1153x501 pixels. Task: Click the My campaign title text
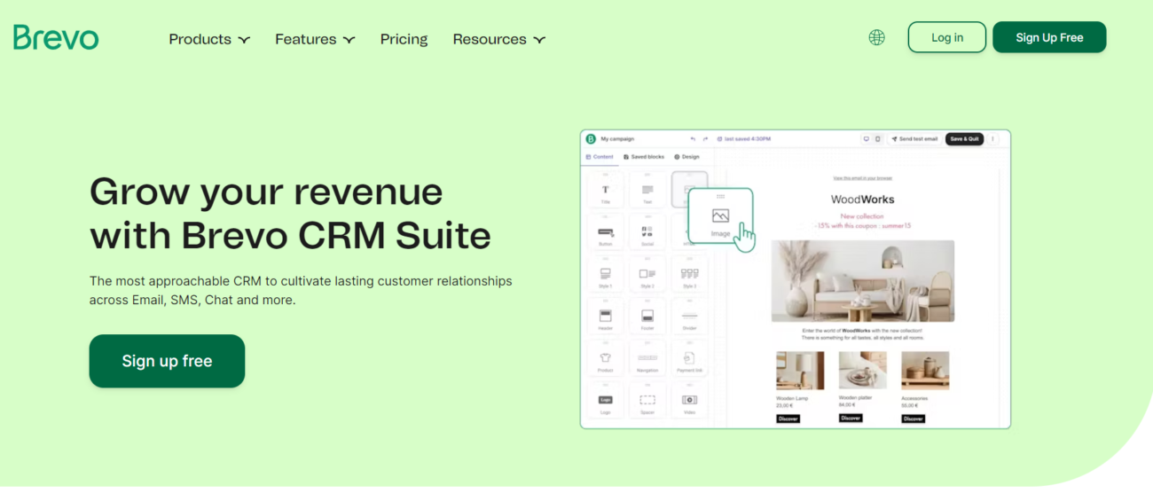click(617, 139)
